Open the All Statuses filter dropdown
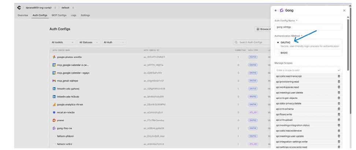 point(89,42)
